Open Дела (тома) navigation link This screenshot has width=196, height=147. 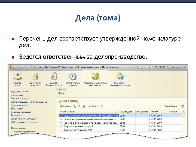click(x=17, y=109)
